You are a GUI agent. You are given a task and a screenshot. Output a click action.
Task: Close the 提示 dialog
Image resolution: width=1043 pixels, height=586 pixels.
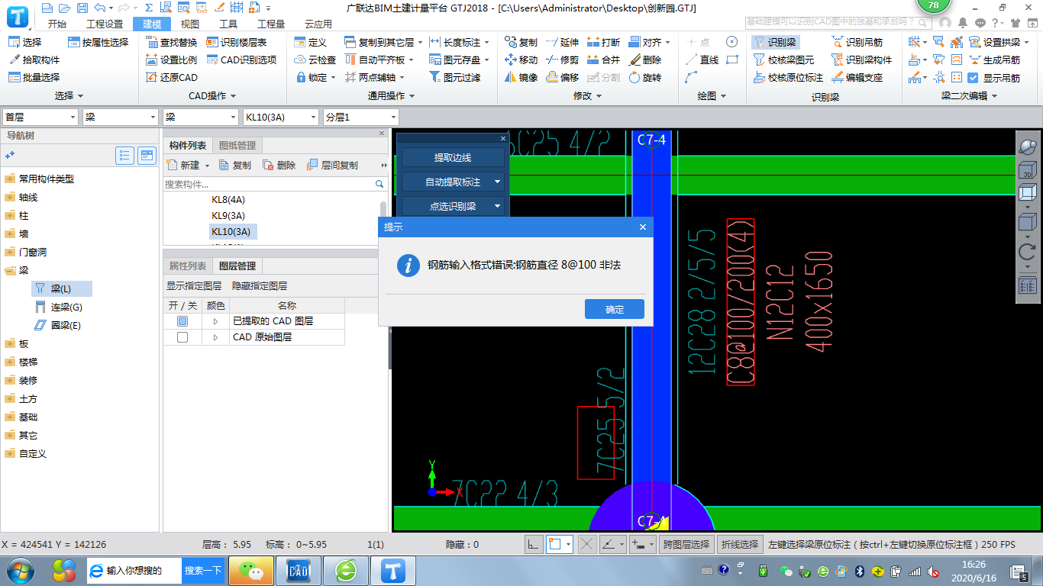pos(643,227)
